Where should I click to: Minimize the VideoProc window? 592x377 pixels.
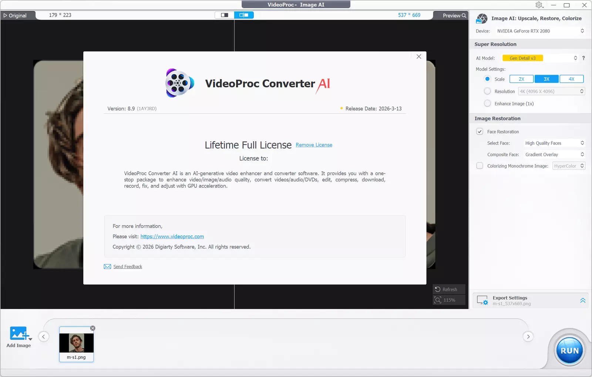pos(554,5)
